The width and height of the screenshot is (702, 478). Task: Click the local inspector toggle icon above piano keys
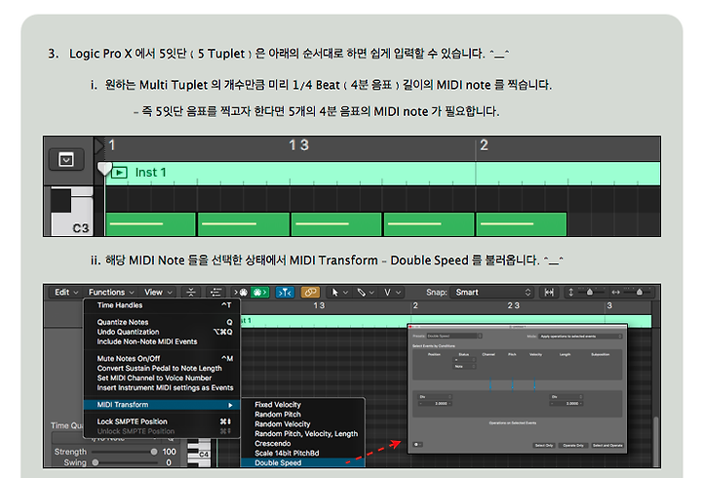coord(66,159)
